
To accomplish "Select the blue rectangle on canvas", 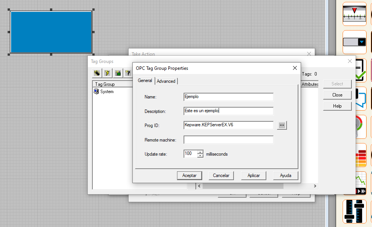I will tap(51, 32).
